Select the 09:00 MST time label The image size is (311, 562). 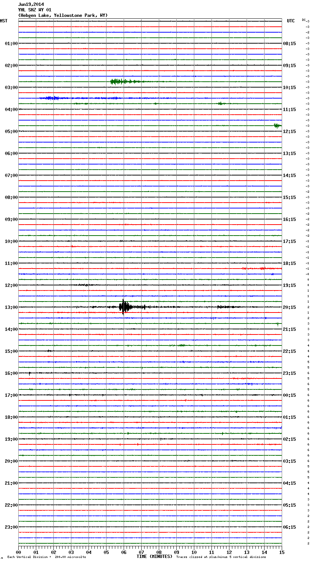11,219
